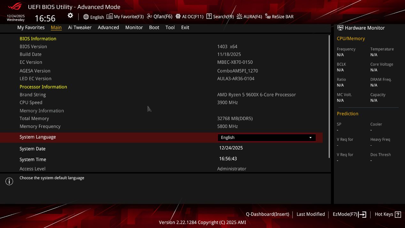Click the ReSize BAR icon
405x228 pixels.
(268, 17)
